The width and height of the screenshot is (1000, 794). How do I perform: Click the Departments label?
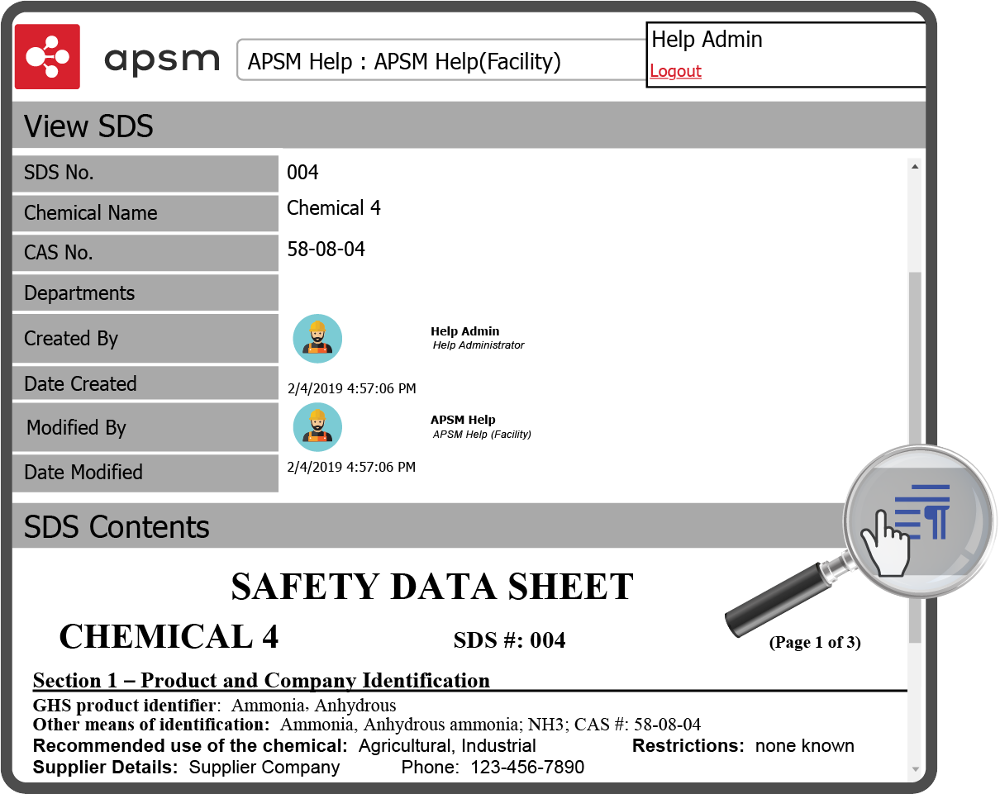(79, 293)
